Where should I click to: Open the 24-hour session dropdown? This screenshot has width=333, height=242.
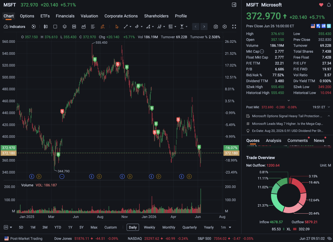tap(8, 227)
